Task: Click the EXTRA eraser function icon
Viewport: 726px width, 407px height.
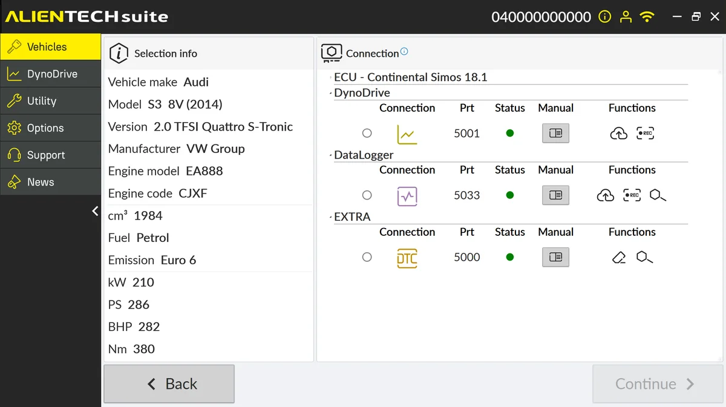Action: (618, 258)
